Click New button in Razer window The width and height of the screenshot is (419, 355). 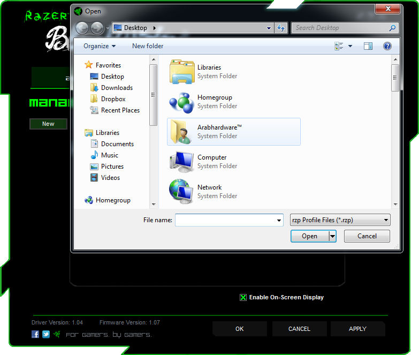(48, 124)
